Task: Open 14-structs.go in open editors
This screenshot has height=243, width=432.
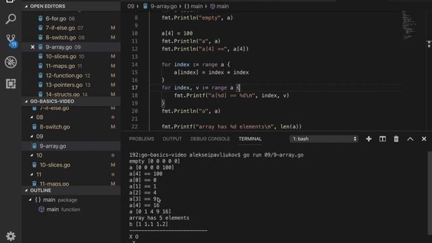Action: [71, 94]
